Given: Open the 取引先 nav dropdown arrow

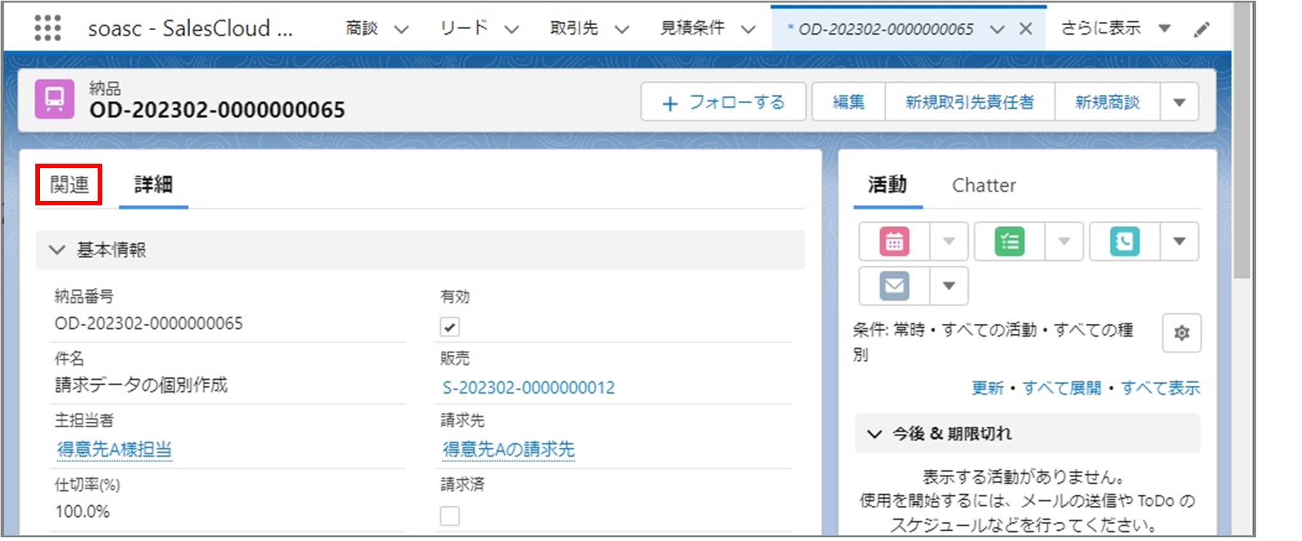Looking at the screenshot, I should [x=621, y=29].
